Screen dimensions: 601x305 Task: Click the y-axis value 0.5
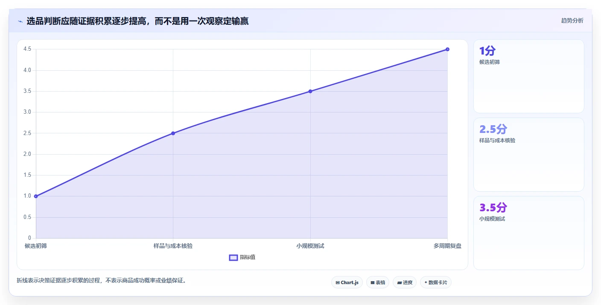(27, 217)
